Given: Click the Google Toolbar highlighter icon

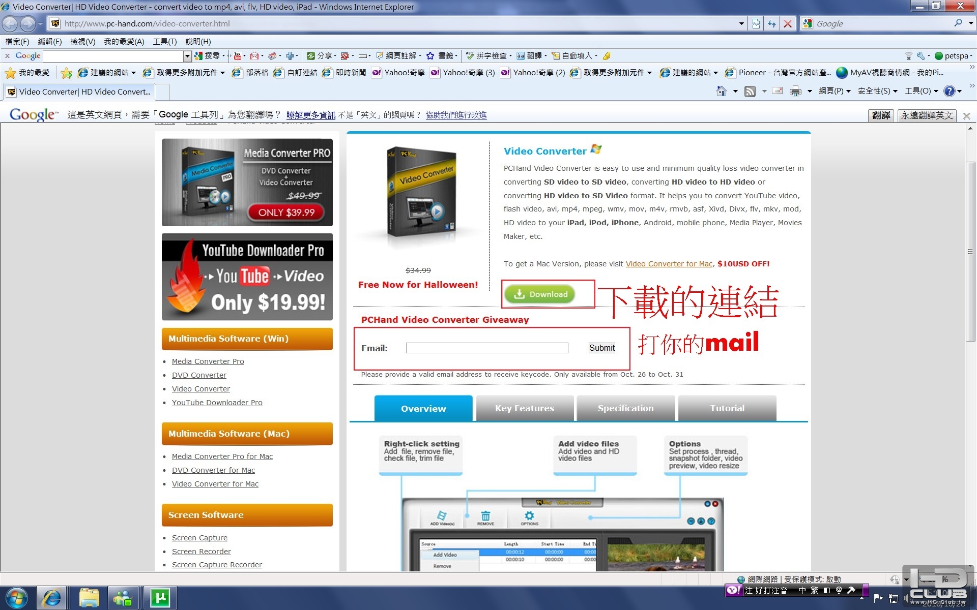Looking at the screenshot, I should point(607,56).
